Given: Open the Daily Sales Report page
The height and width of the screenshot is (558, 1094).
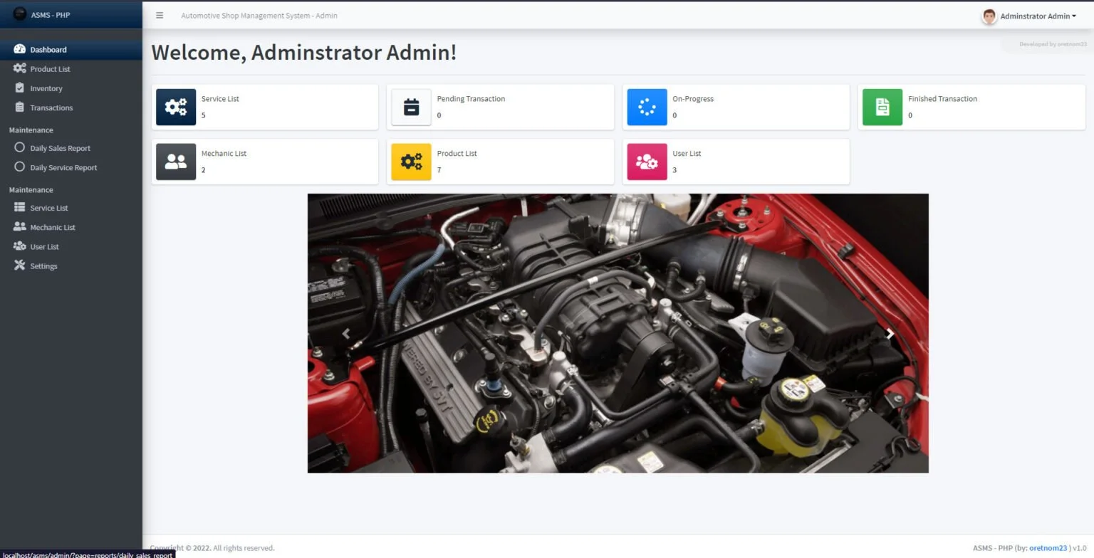Looking at the screenshot, I should [x=61, y=147].
